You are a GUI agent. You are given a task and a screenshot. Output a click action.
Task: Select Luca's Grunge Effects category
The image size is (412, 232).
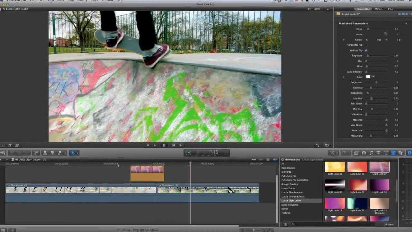pos(293,197)
